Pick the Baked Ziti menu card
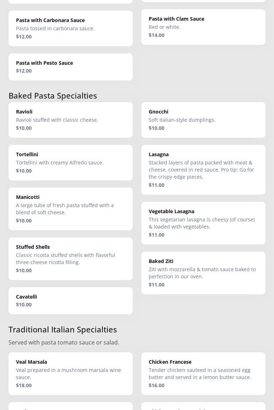 203,273
